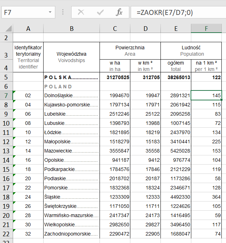Click the Śląskie density cell showing 364
The image size is (226, 243).
coord(206,197)
